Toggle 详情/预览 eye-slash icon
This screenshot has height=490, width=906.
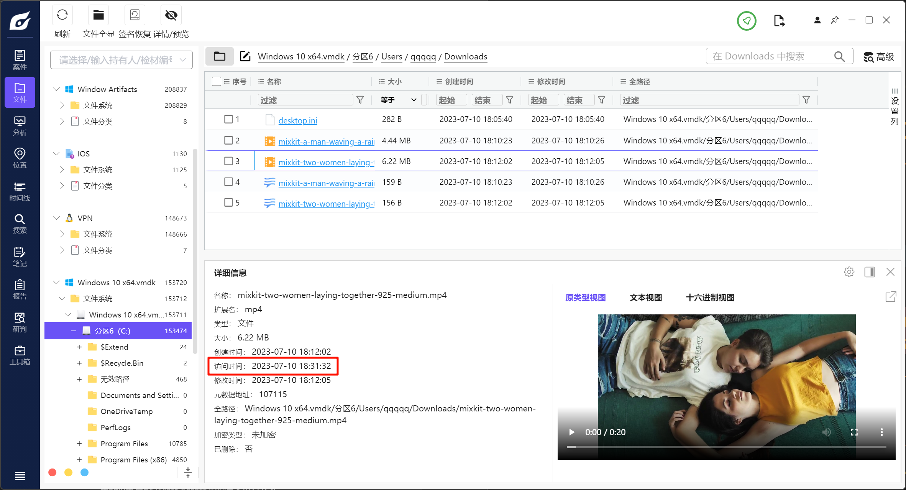171,15
